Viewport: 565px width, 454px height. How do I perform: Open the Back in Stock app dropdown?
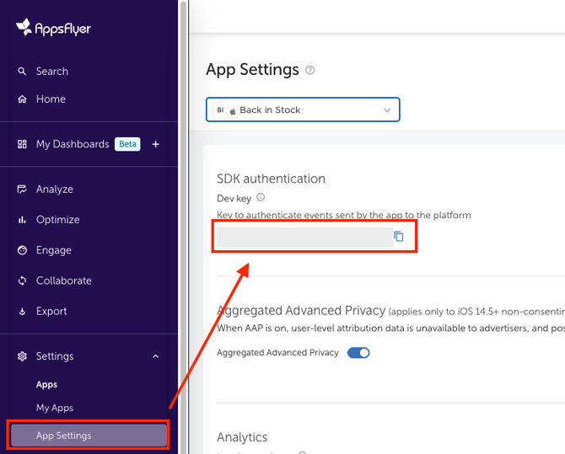point(303,110)
